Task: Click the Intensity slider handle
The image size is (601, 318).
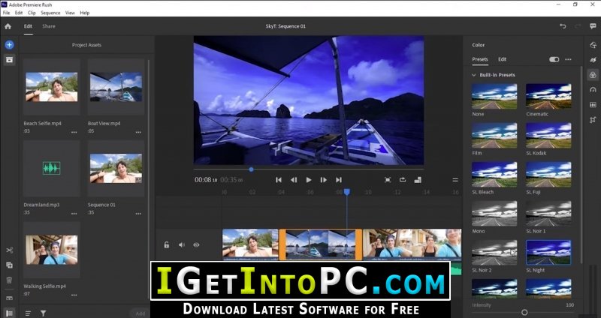Action: click(x=524, y=313)
